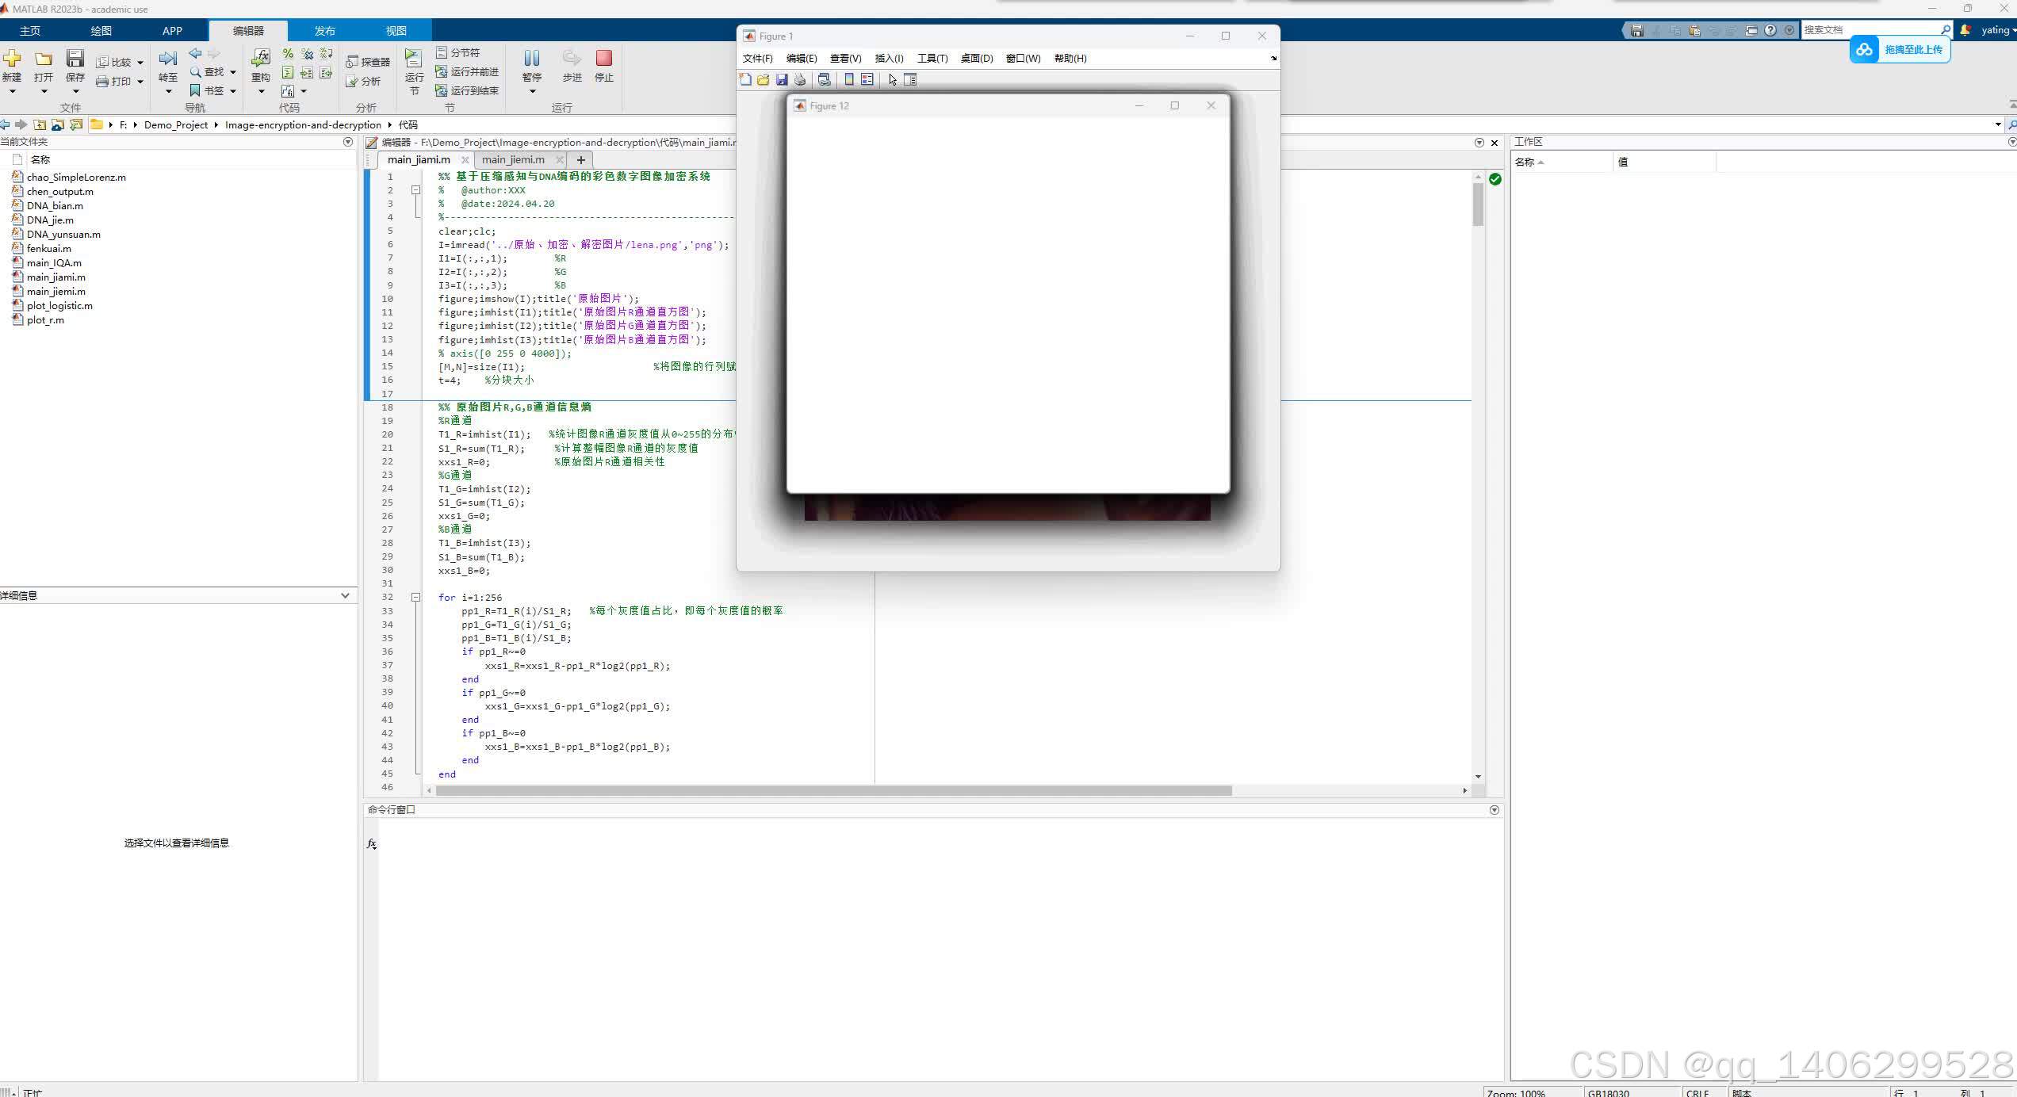
Task: Click Run and Advance (运行并前进)
Action: [x=467, y=72]
